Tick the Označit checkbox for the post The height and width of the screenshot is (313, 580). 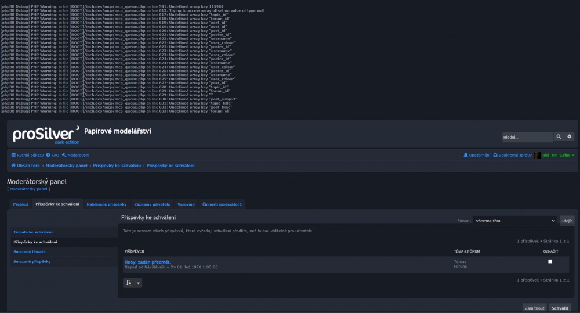550,261
